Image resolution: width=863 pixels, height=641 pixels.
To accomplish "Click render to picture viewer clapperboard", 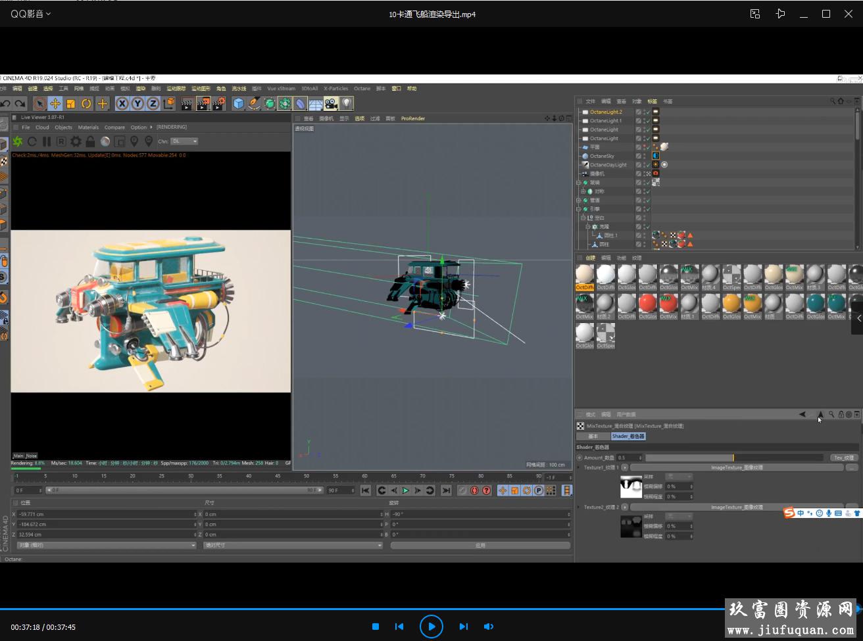I will point(203,104).
